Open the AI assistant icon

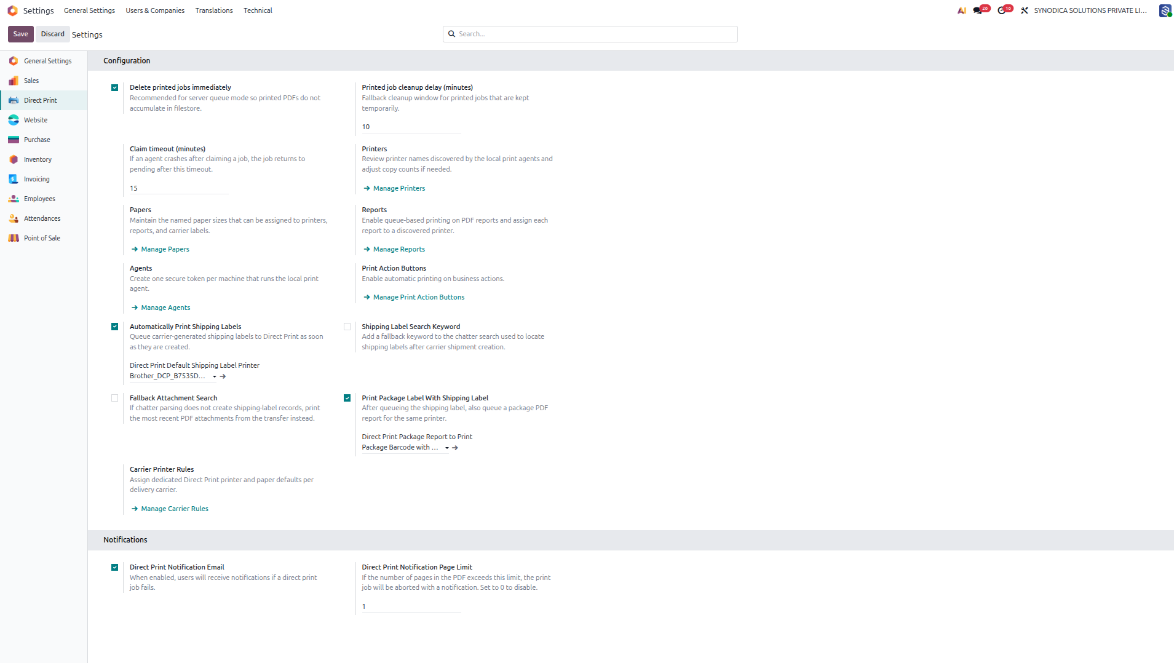tap(962, 10)
